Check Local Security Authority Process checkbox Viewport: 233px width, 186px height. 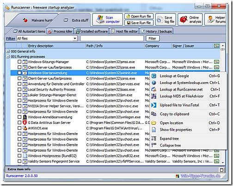point(19,90)
